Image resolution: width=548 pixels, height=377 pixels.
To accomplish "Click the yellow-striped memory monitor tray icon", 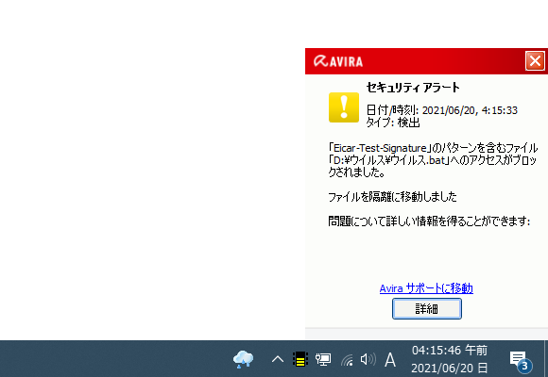I will (300, 359).
